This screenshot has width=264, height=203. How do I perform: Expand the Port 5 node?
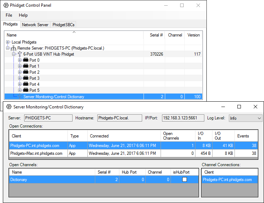coord(20,90)
